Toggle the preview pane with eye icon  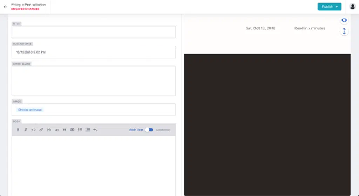pyautogui.click(x=344, y=20)
